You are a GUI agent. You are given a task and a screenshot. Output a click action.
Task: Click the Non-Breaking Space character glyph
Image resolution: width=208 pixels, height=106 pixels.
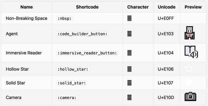pyautogui.click(x=129, y=18)
